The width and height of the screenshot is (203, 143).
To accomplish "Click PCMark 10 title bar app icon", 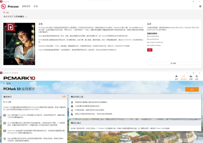I will tap(1, 73).
